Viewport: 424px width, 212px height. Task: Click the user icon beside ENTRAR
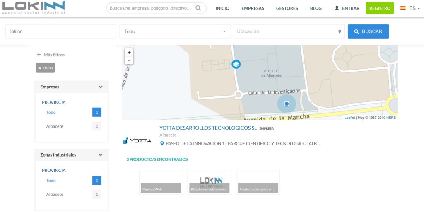[x=337, y=8]
